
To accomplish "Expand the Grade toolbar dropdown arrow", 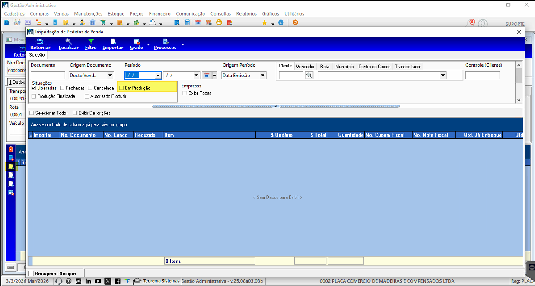I will tap(148, 44).
